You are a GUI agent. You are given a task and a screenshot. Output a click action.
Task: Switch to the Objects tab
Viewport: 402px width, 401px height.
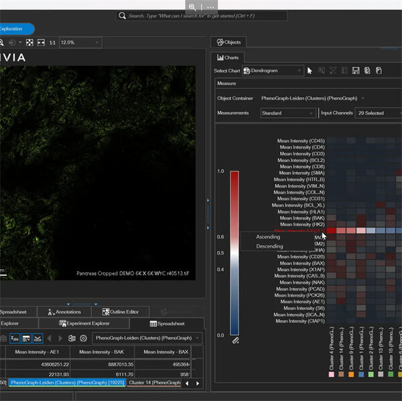[229, 42]
